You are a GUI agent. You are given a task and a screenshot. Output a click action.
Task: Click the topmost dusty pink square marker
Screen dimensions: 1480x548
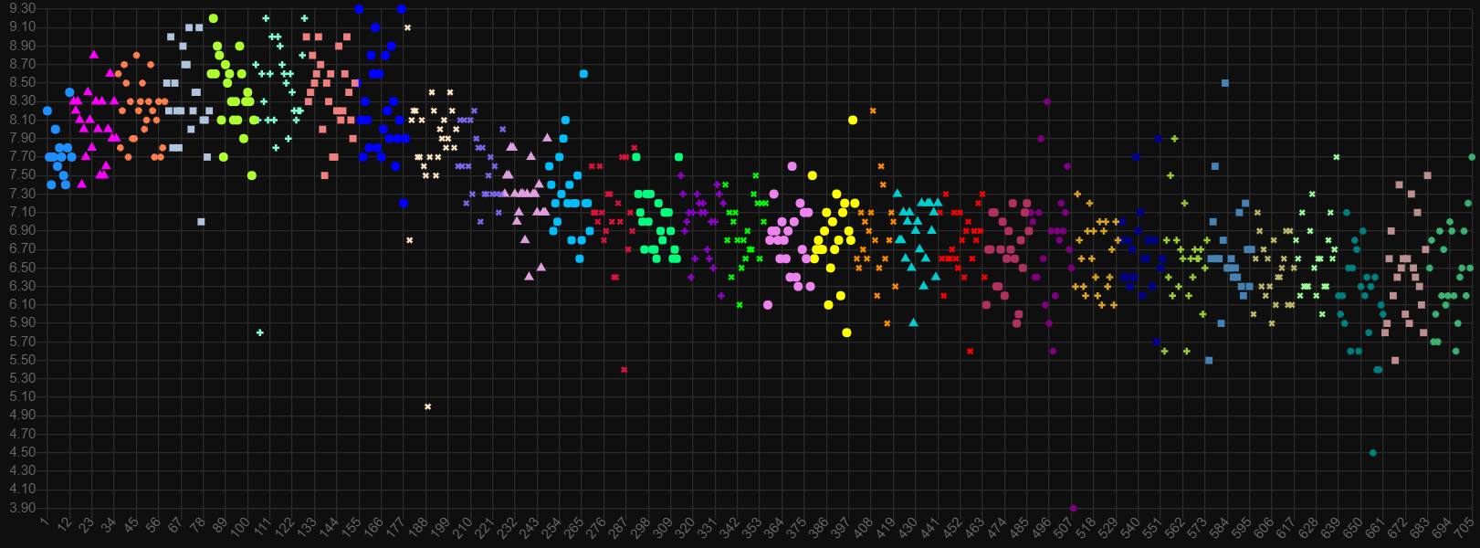click(1427, 175)
